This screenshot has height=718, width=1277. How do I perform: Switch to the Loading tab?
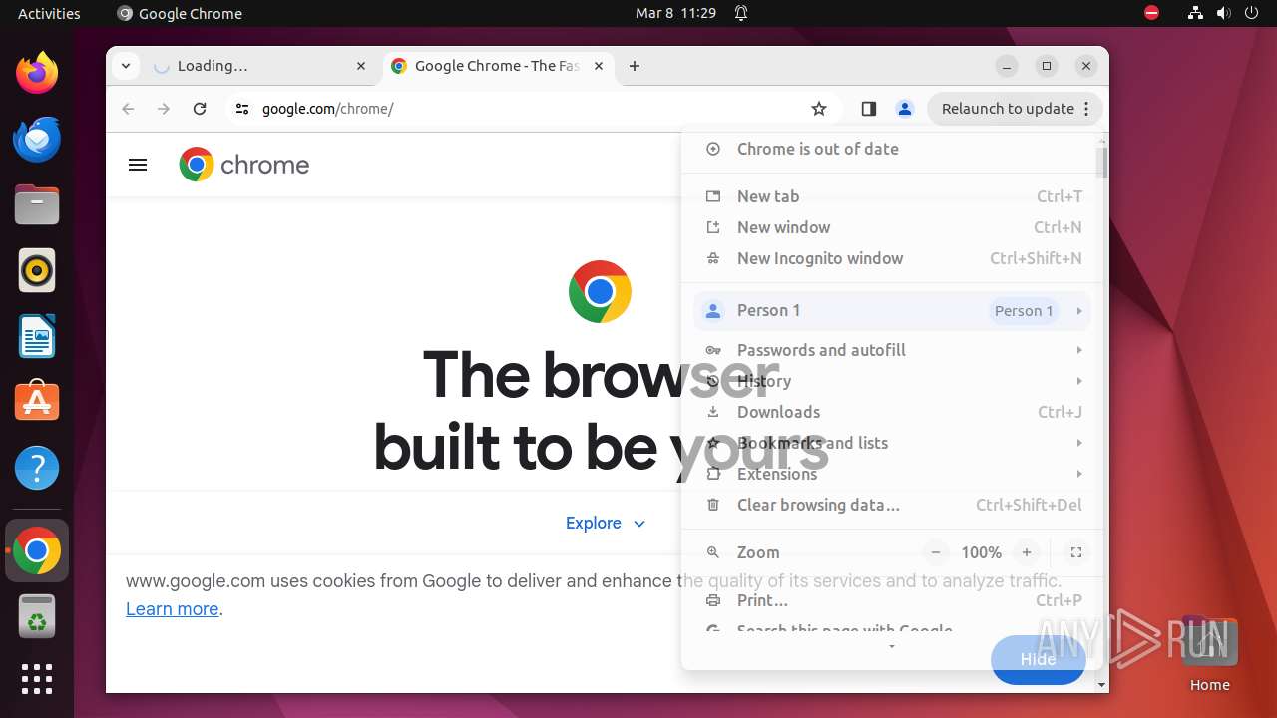(x=261, y=66)
